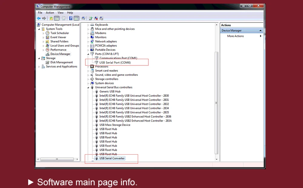Select Portable Devices category
Image resolution: width=303 pixels, height=188 pixels.
click(105, 50)
